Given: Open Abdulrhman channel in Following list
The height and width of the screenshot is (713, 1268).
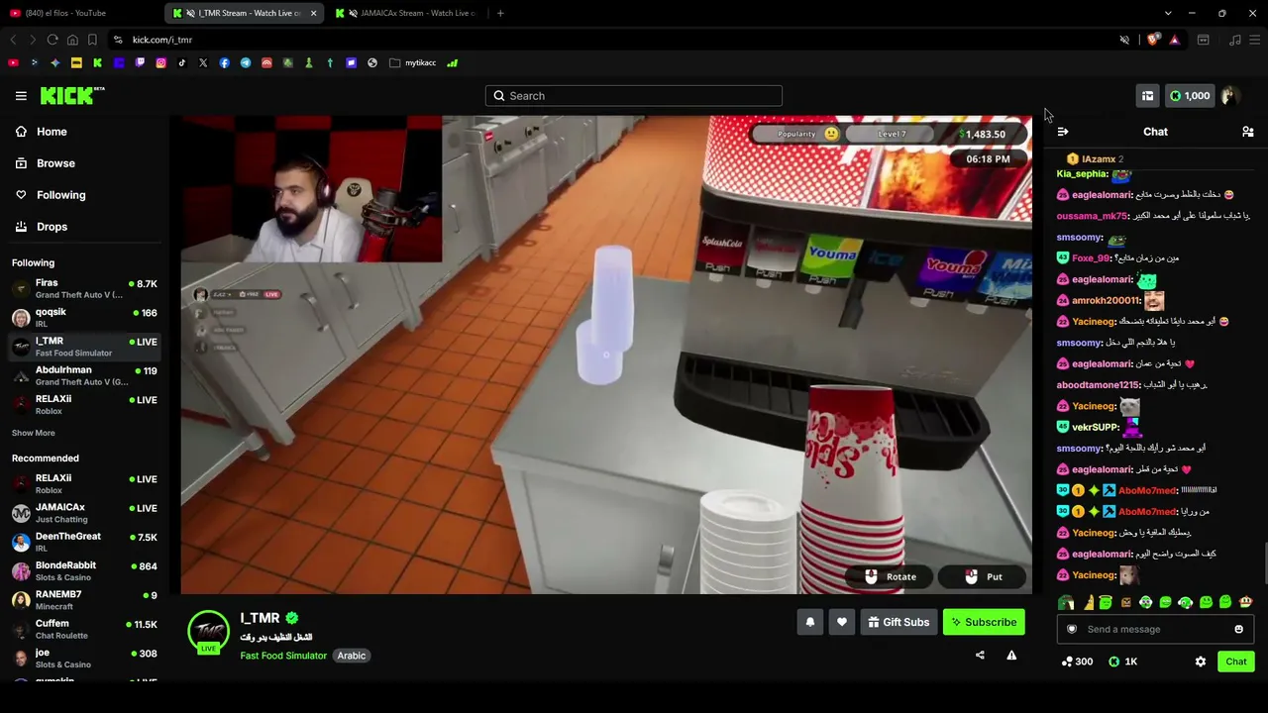Looking at the screenshot, I should tap(84, 375).
